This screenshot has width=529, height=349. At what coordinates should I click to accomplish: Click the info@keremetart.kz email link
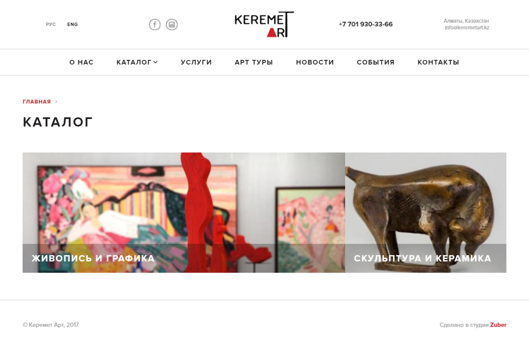[x=467, y=28]
